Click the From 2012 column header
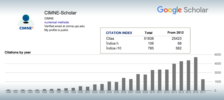 pos(176,33)
